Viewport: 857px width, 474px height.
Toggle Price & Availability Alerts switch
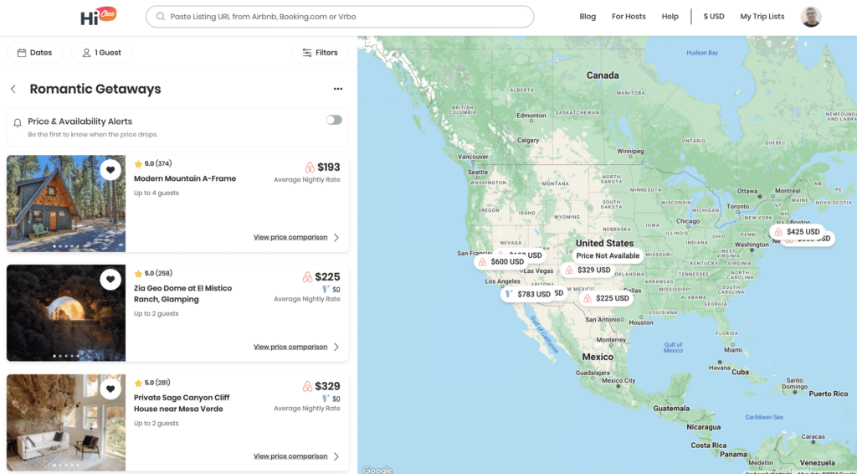click(x=334, y=120)
